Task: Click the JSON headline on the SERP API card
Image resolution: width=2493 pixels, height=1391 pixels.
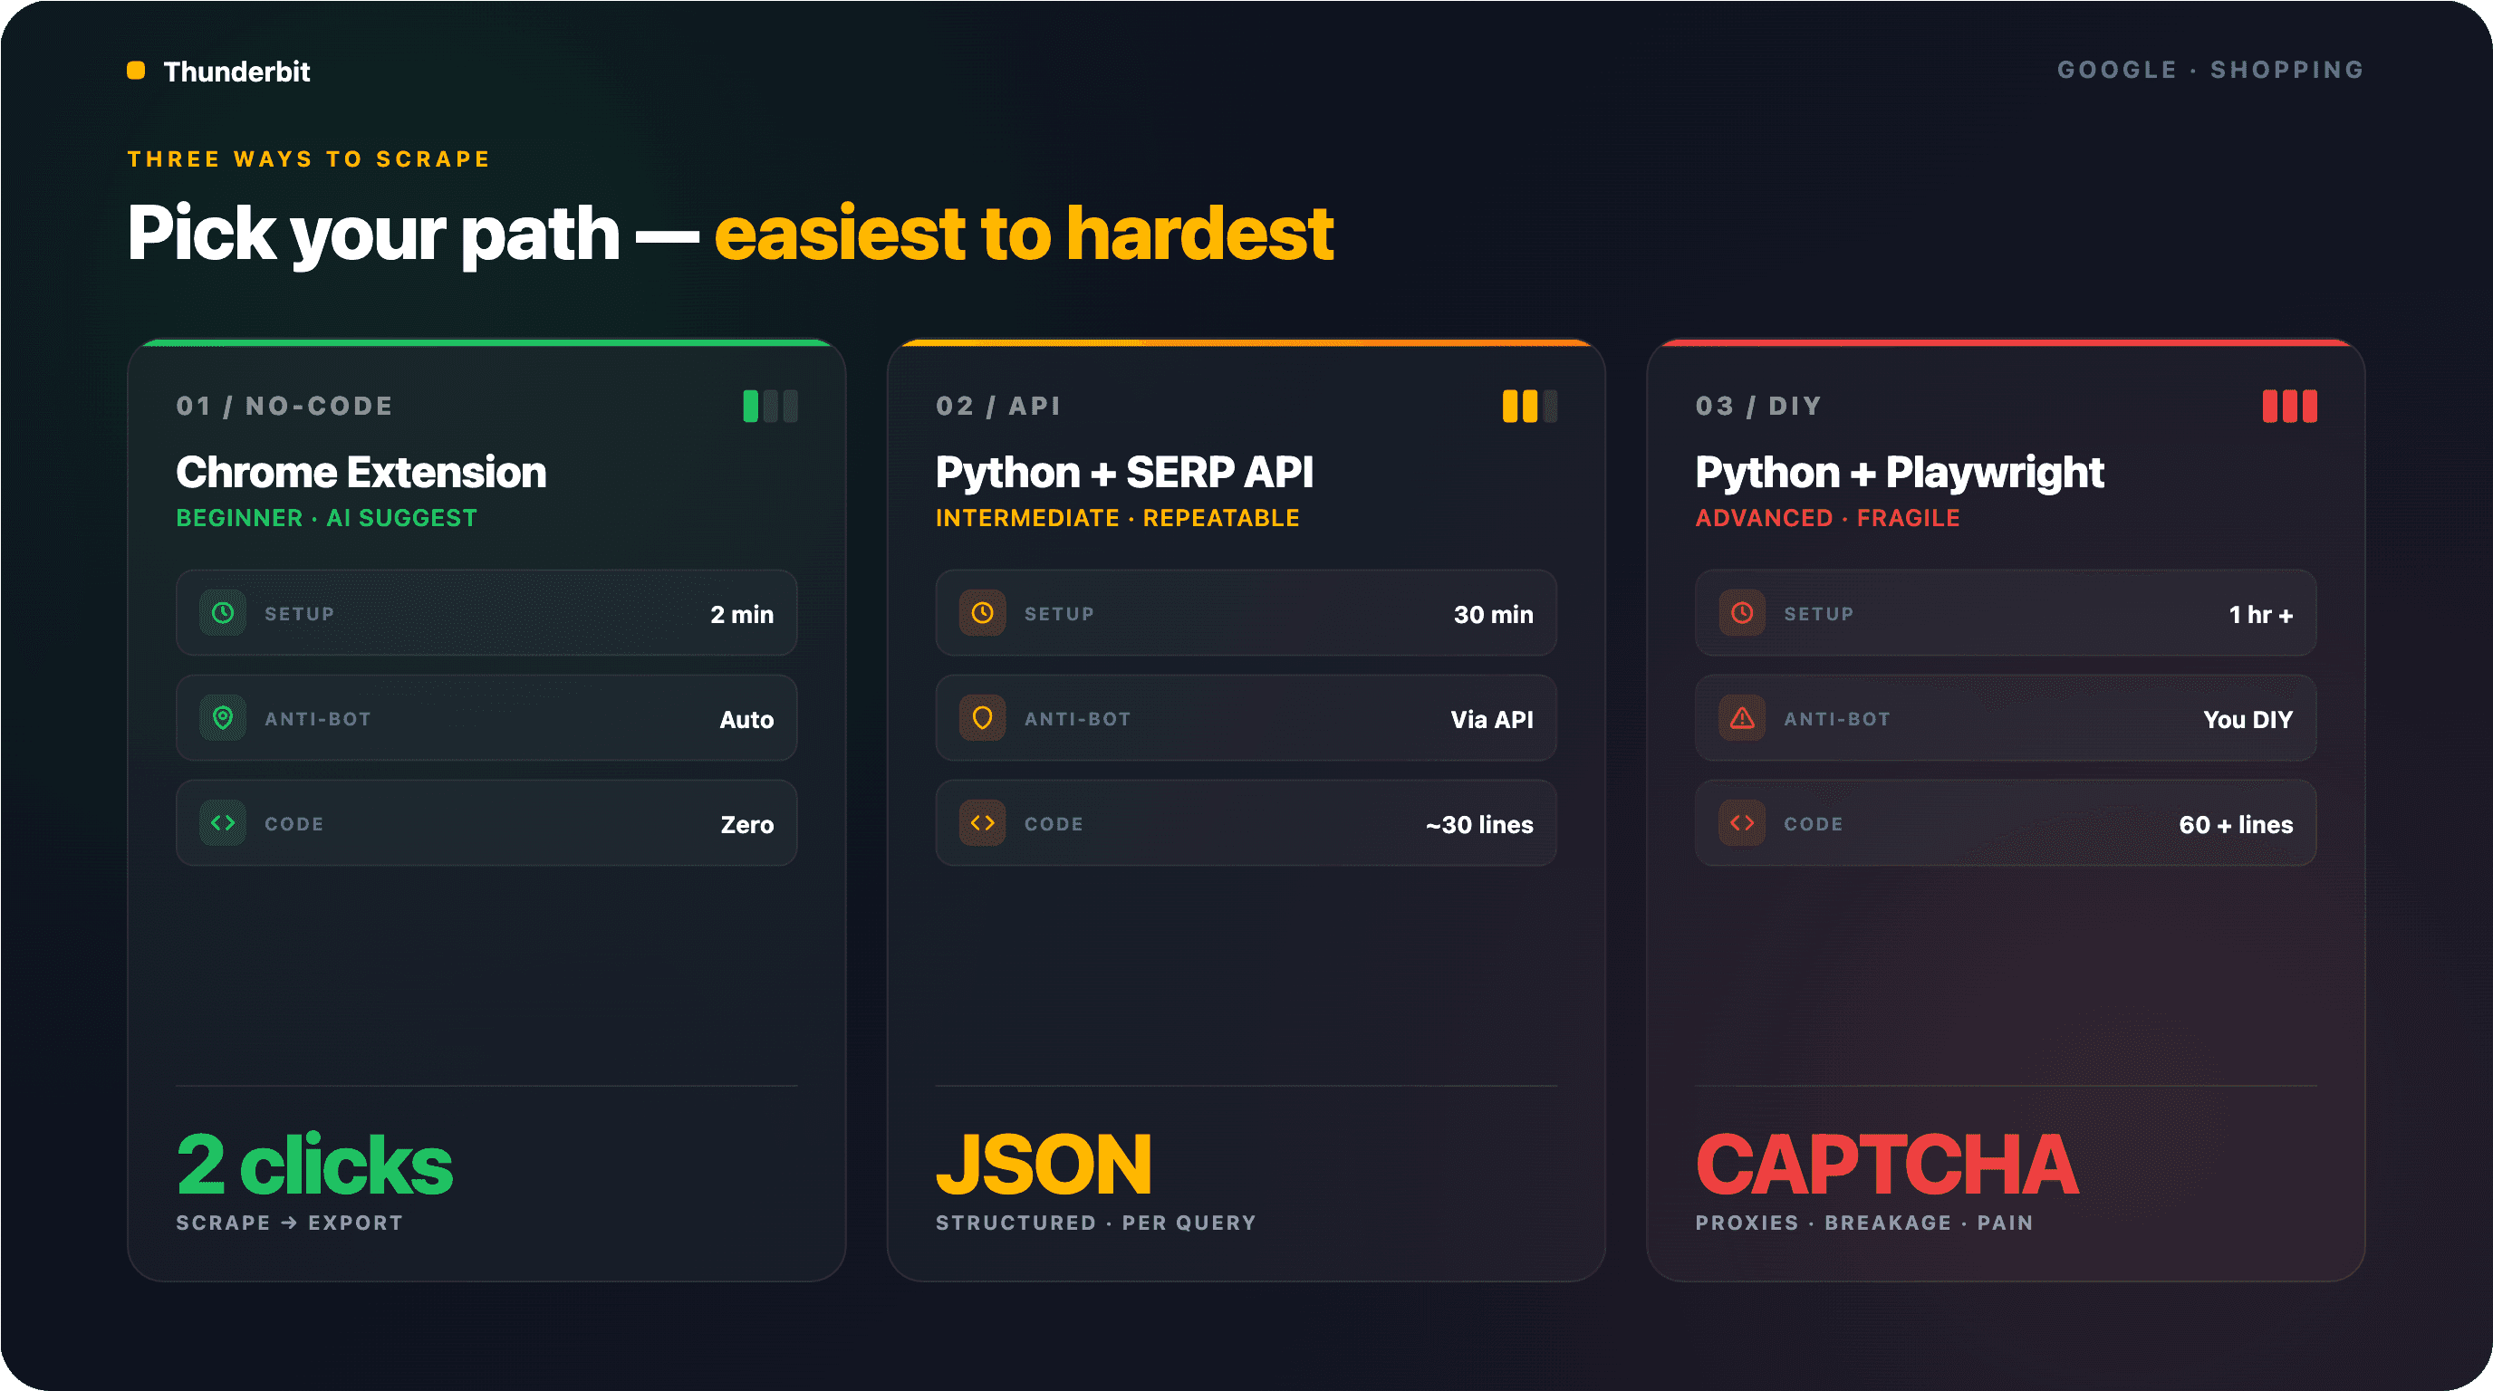Action: click(1044, 1165)
